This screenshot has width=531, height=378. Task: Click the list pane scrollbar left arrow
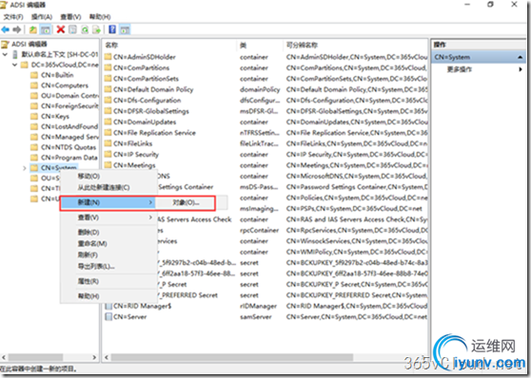[107, 357]
